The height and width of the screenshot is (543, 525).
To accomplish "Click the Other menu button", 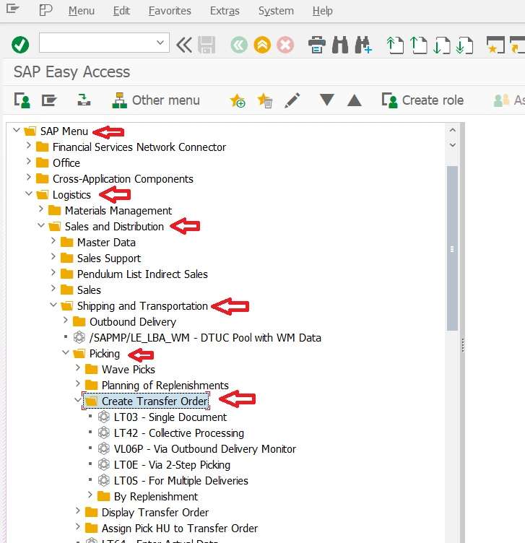I will coord(156,100).
